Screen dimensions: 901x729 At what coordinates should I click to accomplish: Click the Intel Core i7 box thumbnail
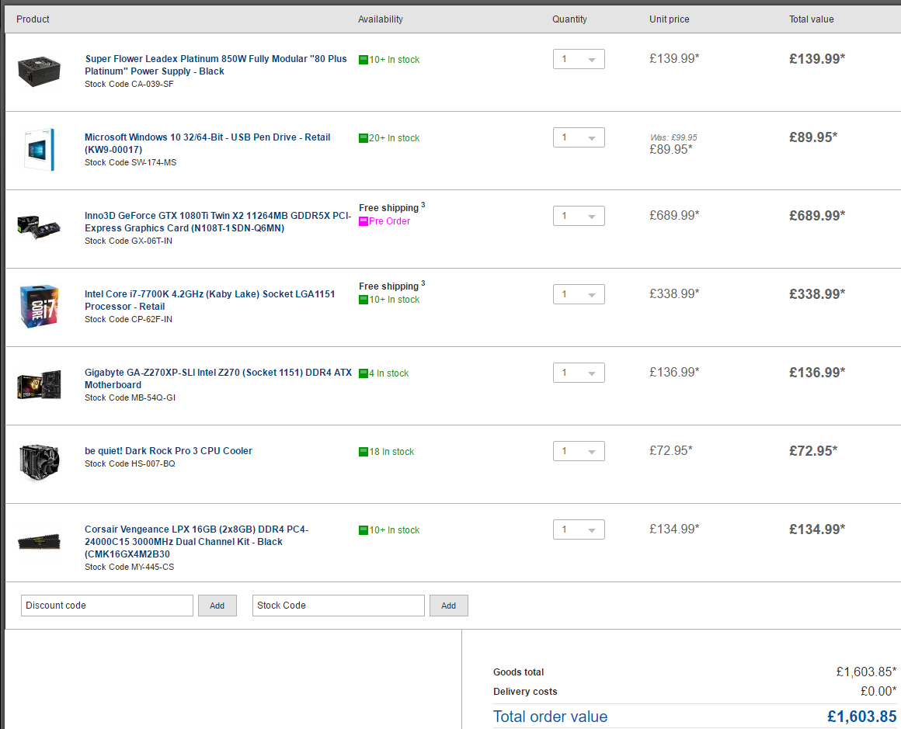click(x=39, y=306)
